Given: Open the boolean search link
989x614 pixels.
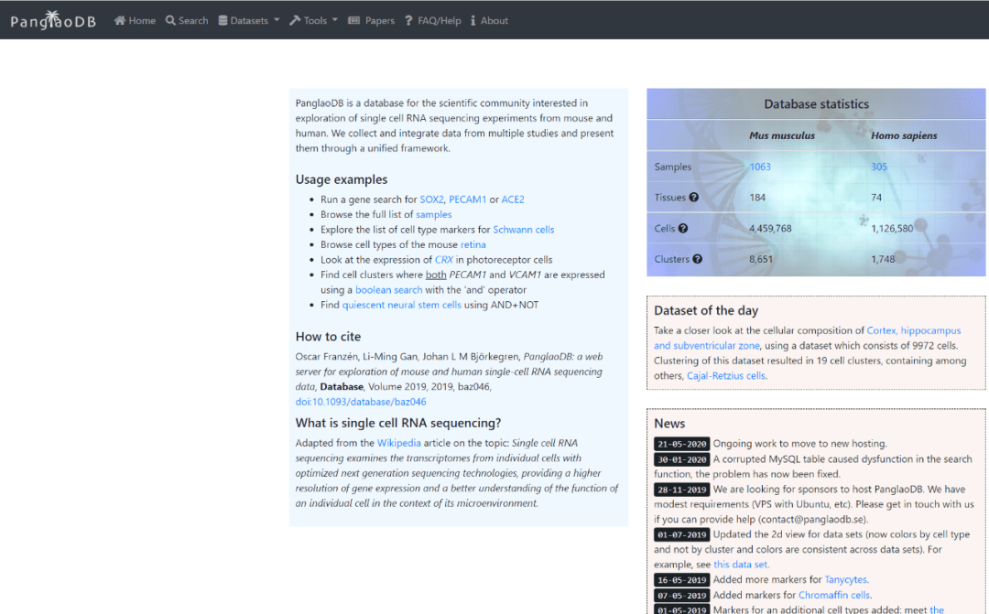Looking at the screenshot, I should pos(388,290).
